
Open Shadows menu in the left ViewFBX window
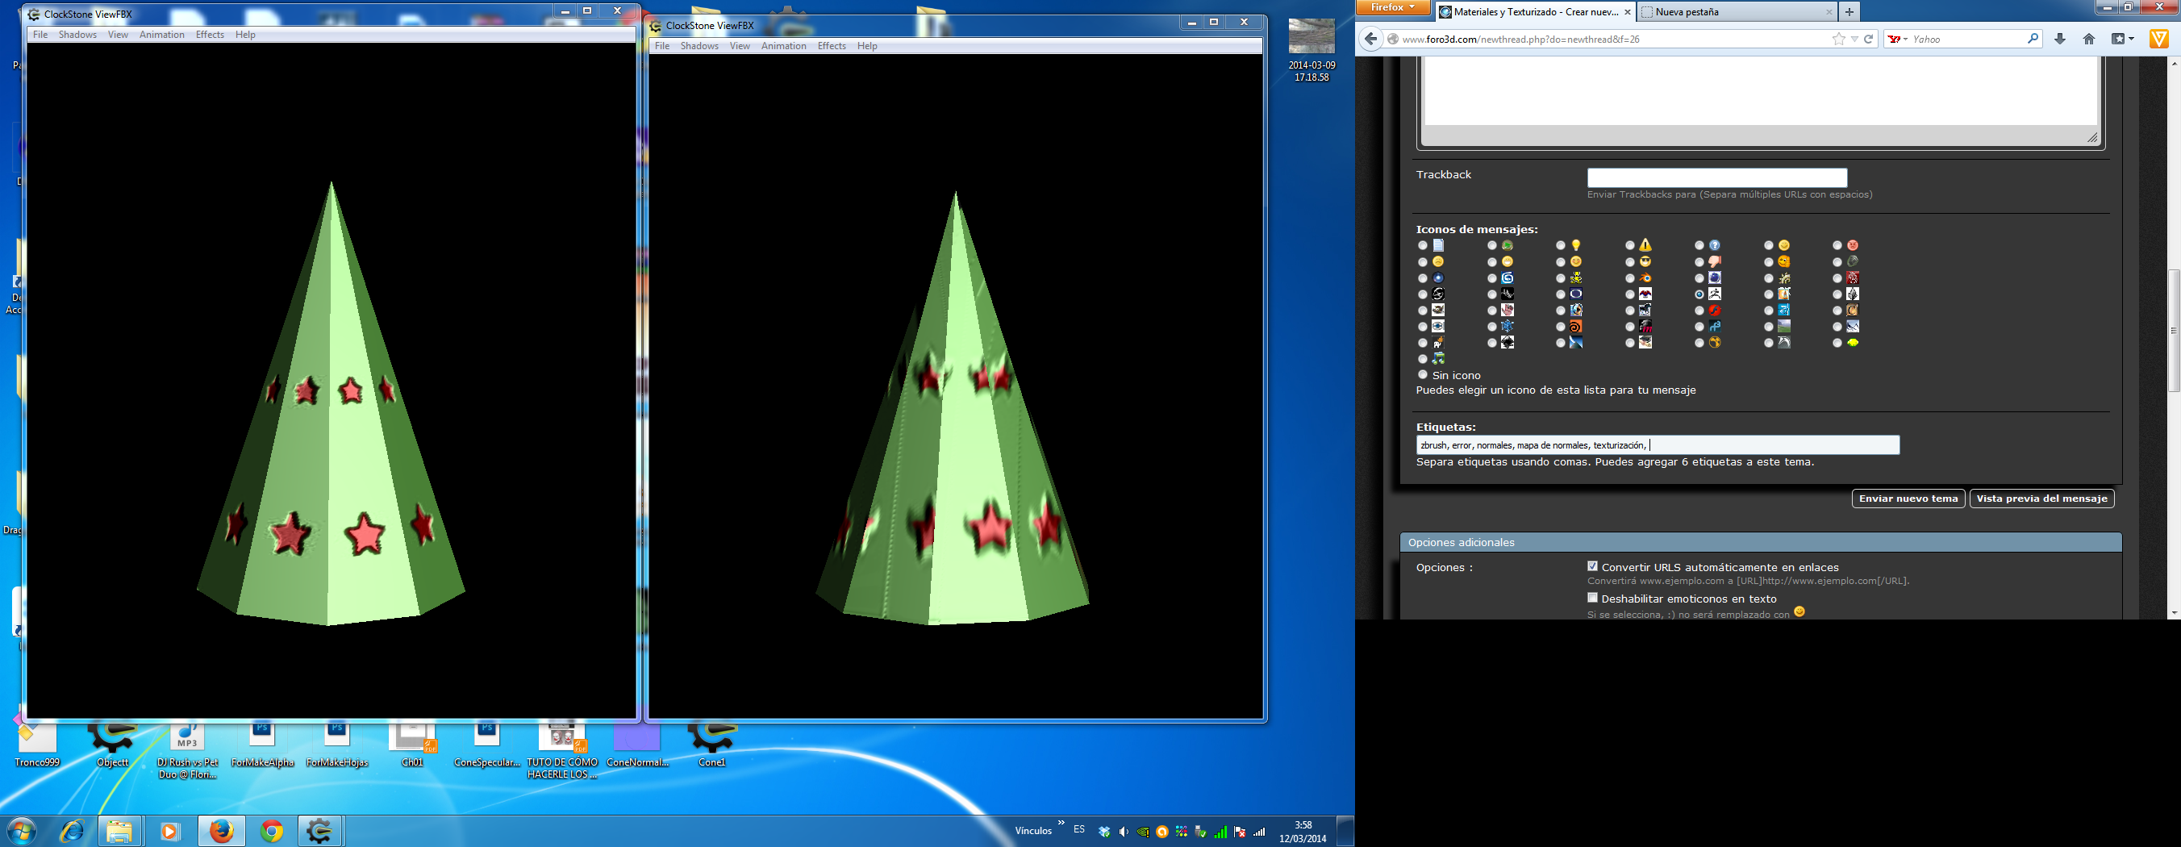point(78,35)
